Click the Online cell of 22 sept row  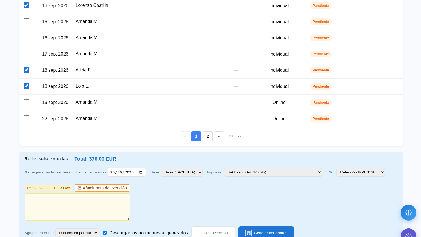click(279, 119)
